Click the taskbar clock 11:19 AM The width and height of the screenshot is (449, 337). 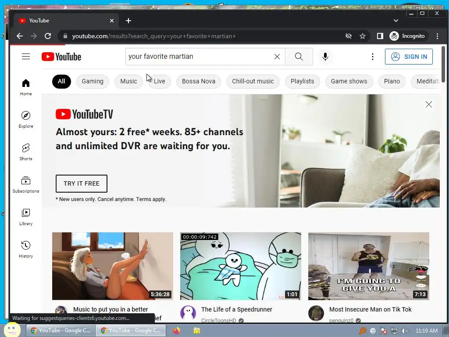[426, 331]
